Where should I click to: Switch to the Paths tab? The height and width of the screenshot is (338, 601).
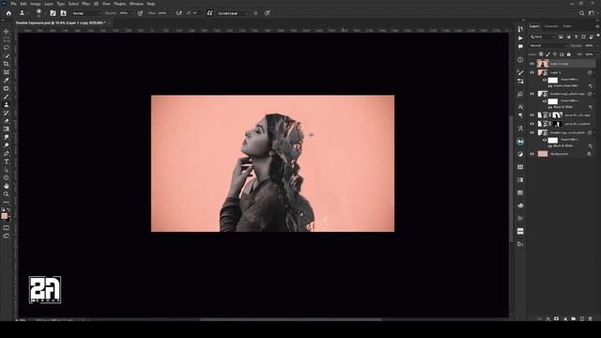[x=567, y=26]
